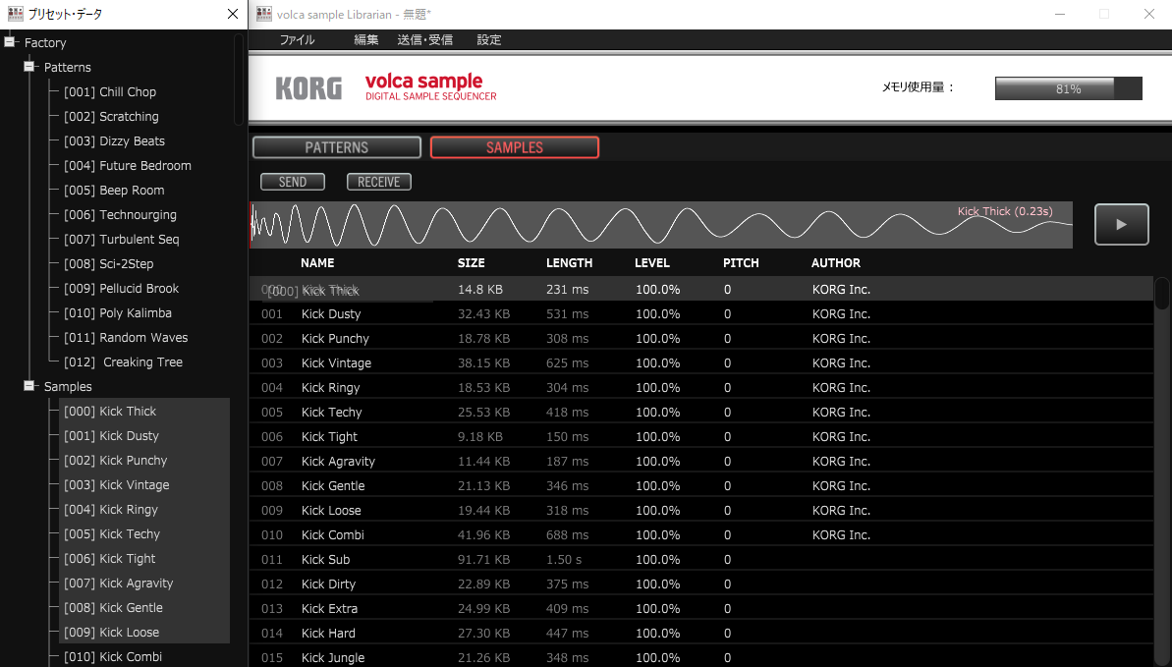Select sample row 002 Kick Punchy

click(701, 339)
